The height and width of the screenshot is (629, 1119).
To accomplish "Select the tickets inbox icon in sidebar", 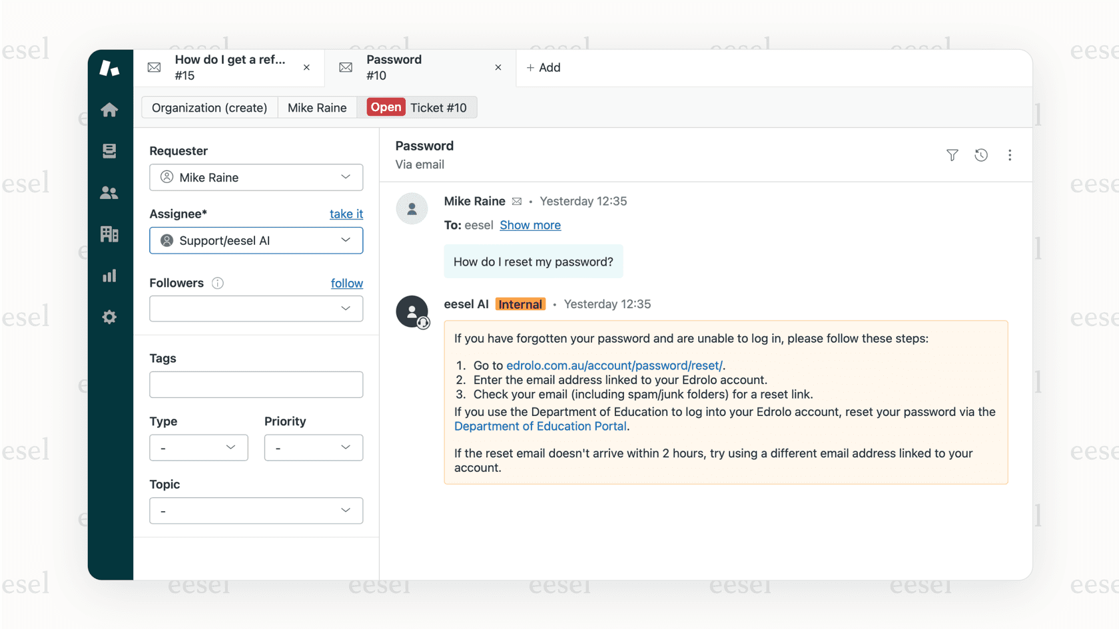I will [x=109, y=150].
